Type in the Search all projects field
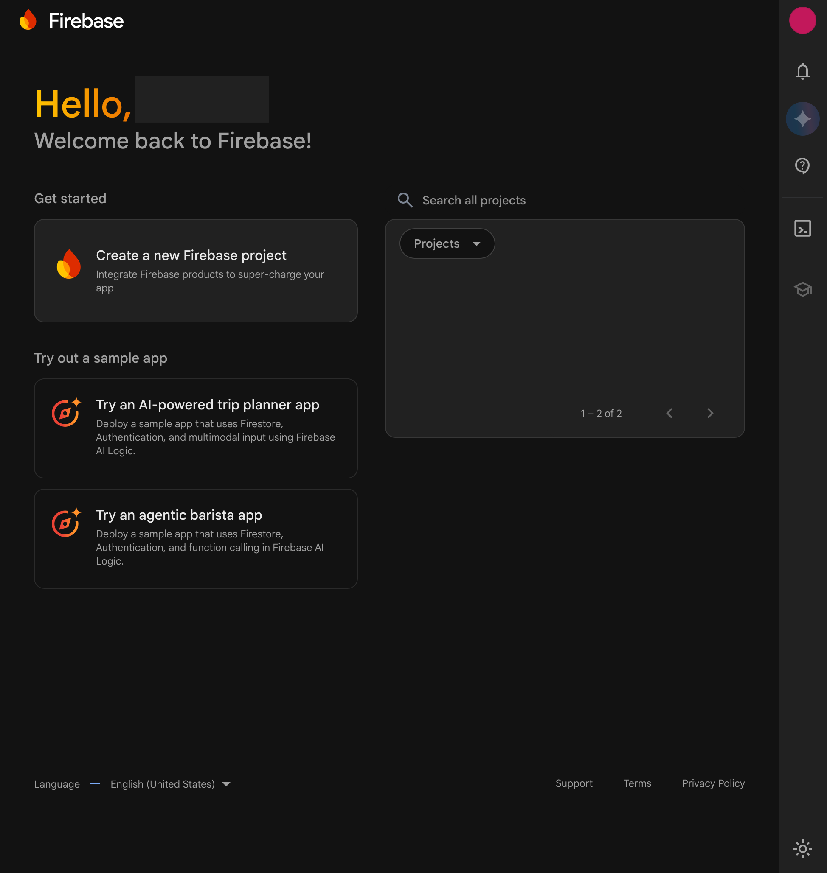 point(564,200)
